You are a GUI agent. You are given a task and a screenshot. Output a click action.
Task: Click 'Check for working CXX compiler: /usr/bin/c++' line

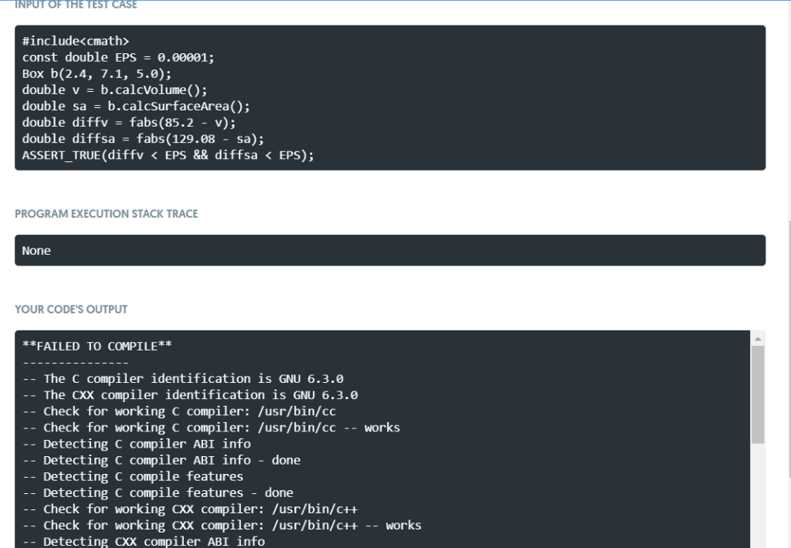pyautogui.click(x=190, y=509)
